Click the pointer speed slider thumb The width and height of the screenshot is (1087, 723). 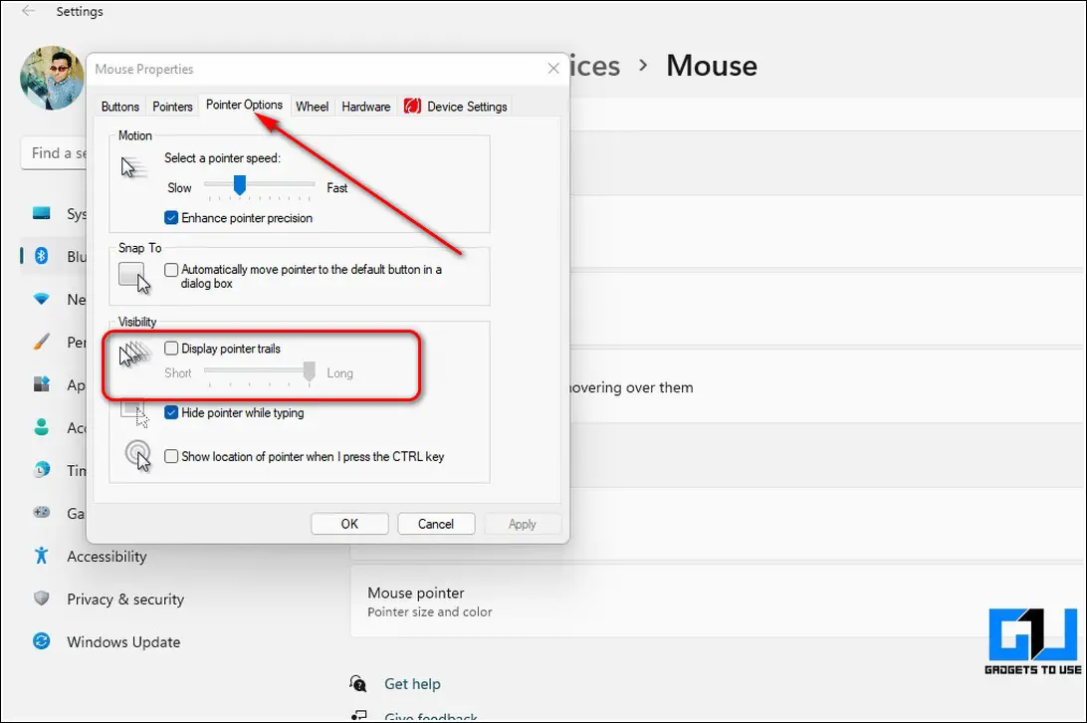click(240, 184)
